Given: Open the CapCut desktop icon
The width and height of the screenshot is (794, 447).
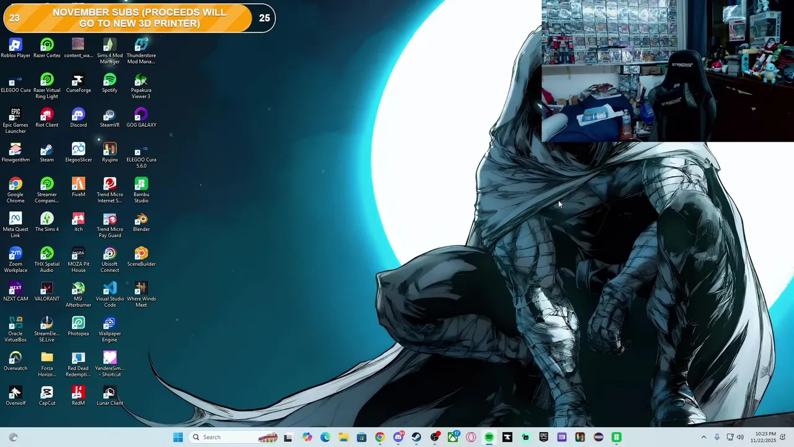Looking at the screenshot, I should click(47, 396).
